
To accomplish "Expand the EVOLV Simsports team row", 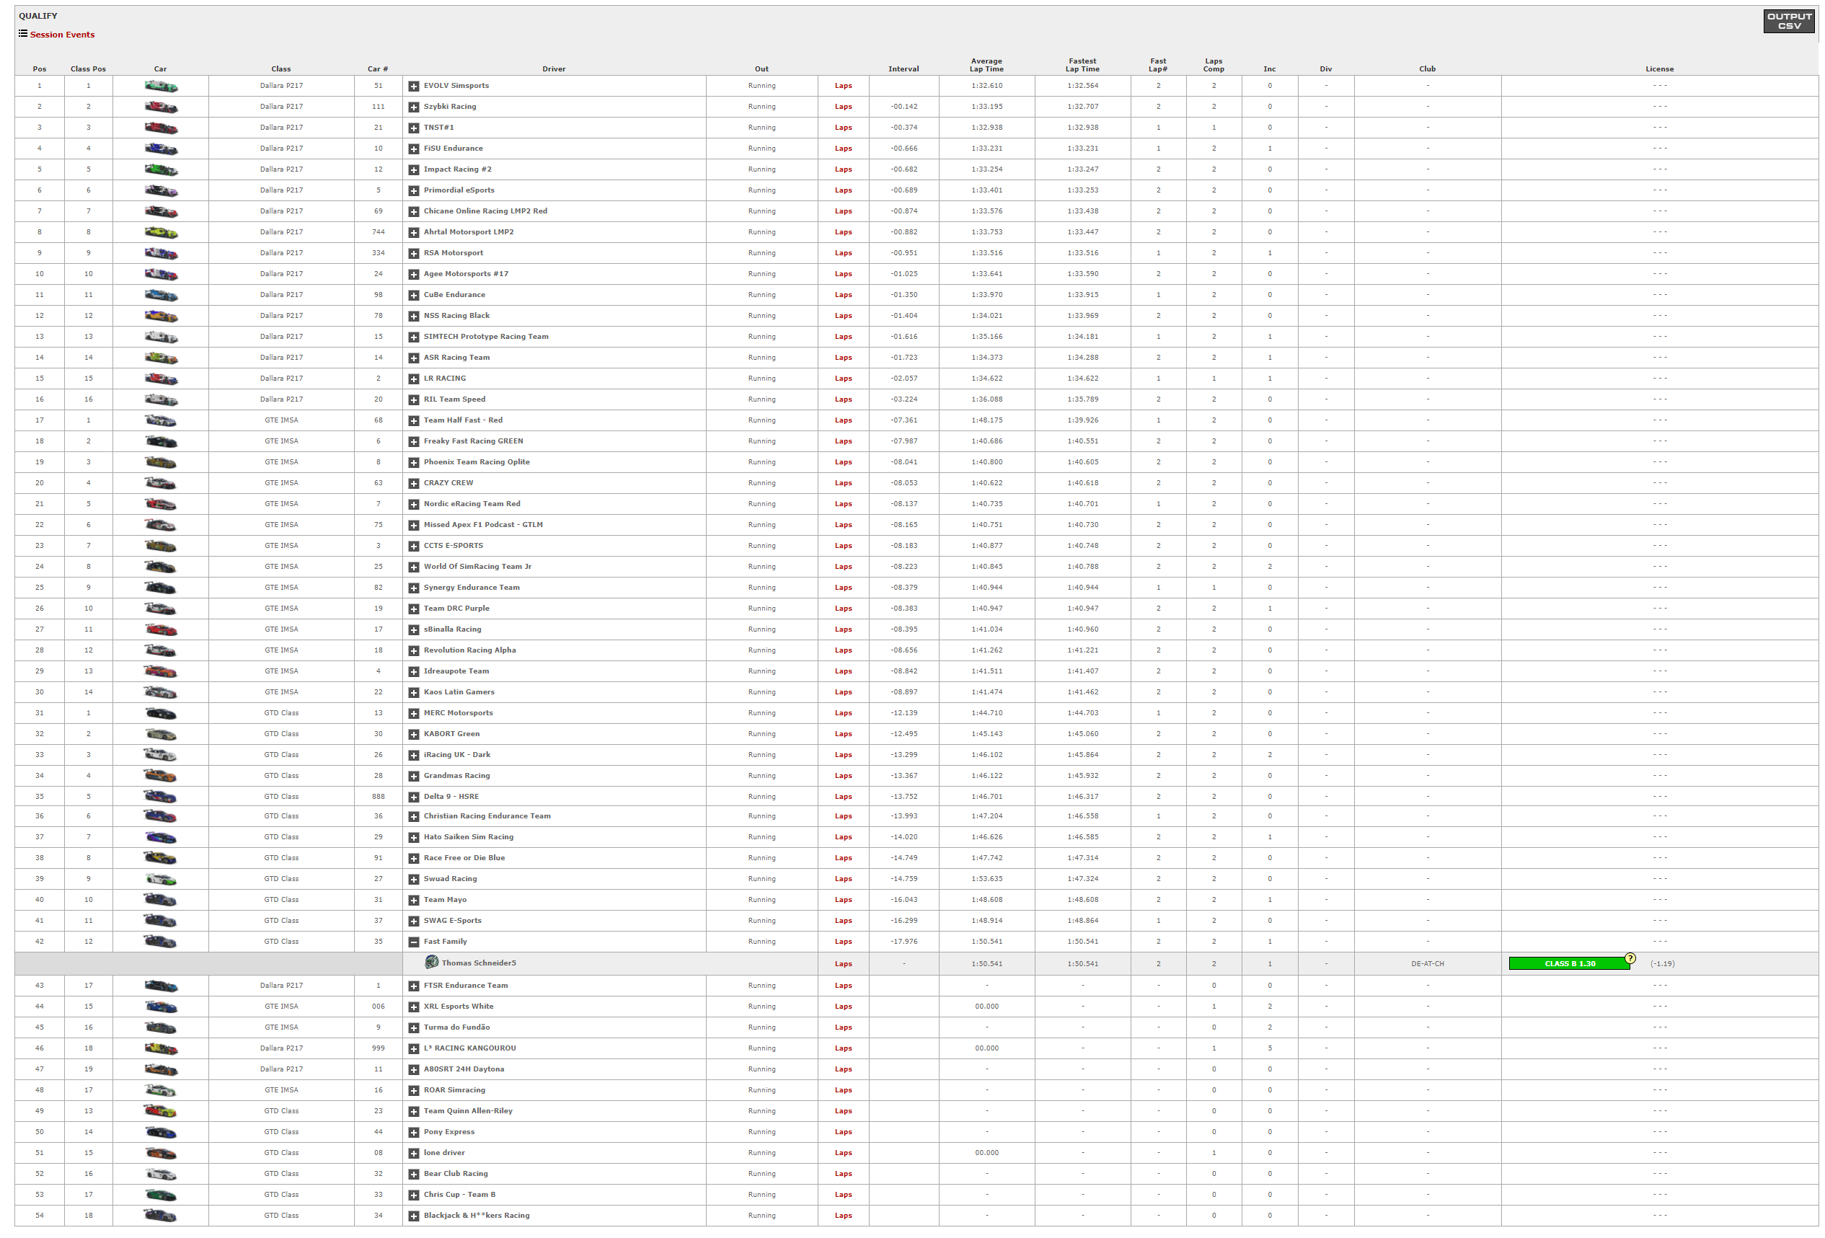I will (414, 87).
